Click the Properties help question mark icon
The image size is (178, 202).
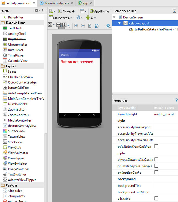(x=176, y=100)
